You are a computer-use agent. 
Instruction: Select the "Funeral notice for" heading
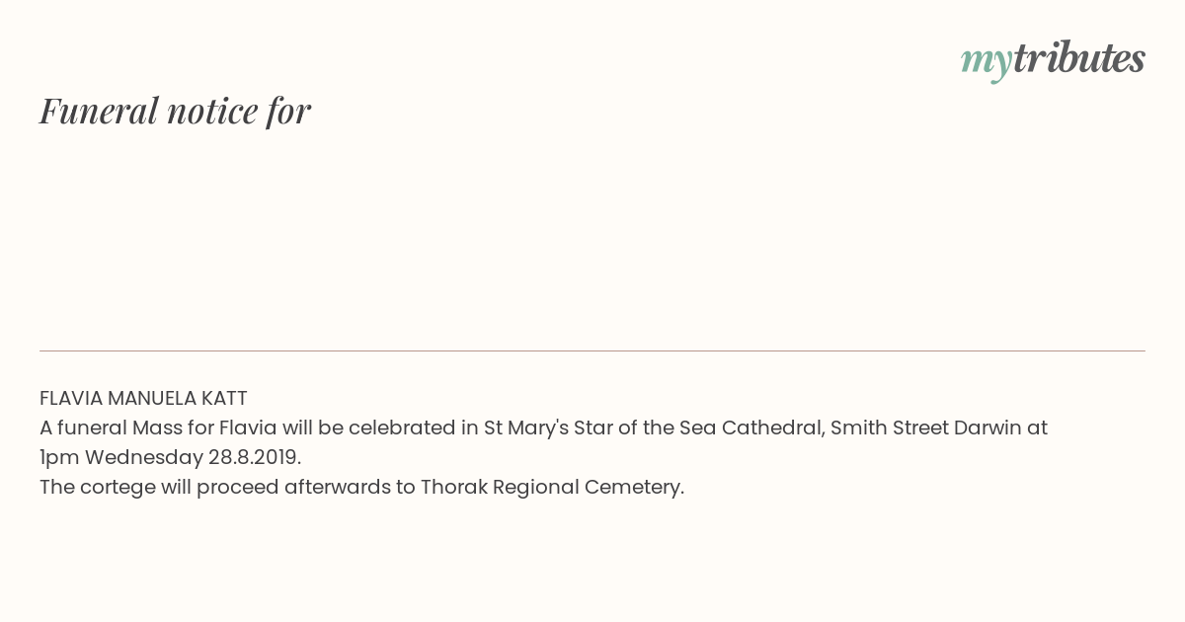(x=176, y=111)
